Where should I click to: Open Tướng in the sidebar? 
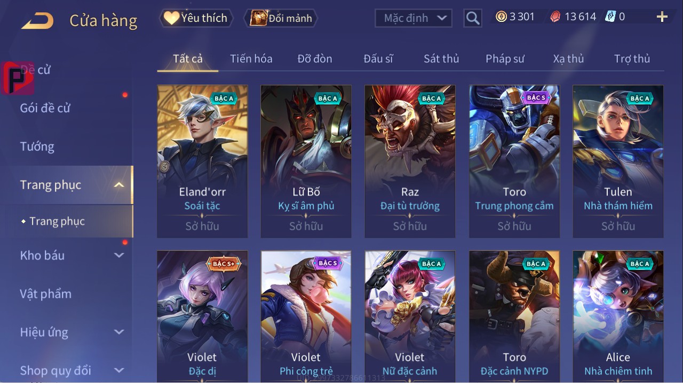click(37, 146)
